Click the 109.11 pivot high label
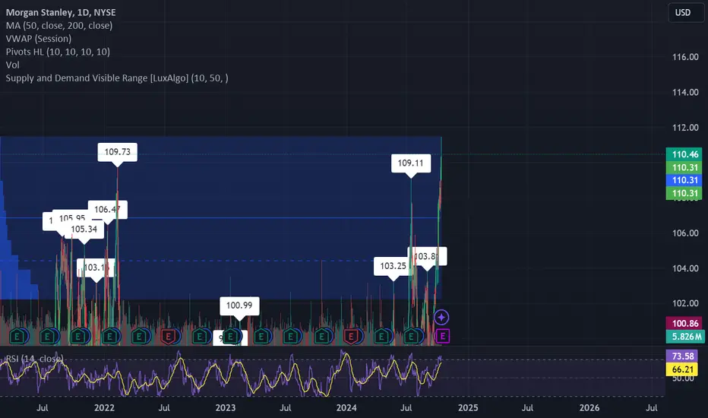The width and height of the screenshot is (708, 418). [x=410, y=163]
